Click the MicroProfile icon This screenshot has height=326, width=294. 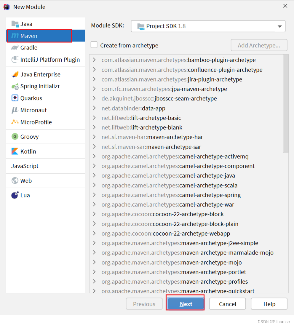pyautogui.click(x=15, y=122)
